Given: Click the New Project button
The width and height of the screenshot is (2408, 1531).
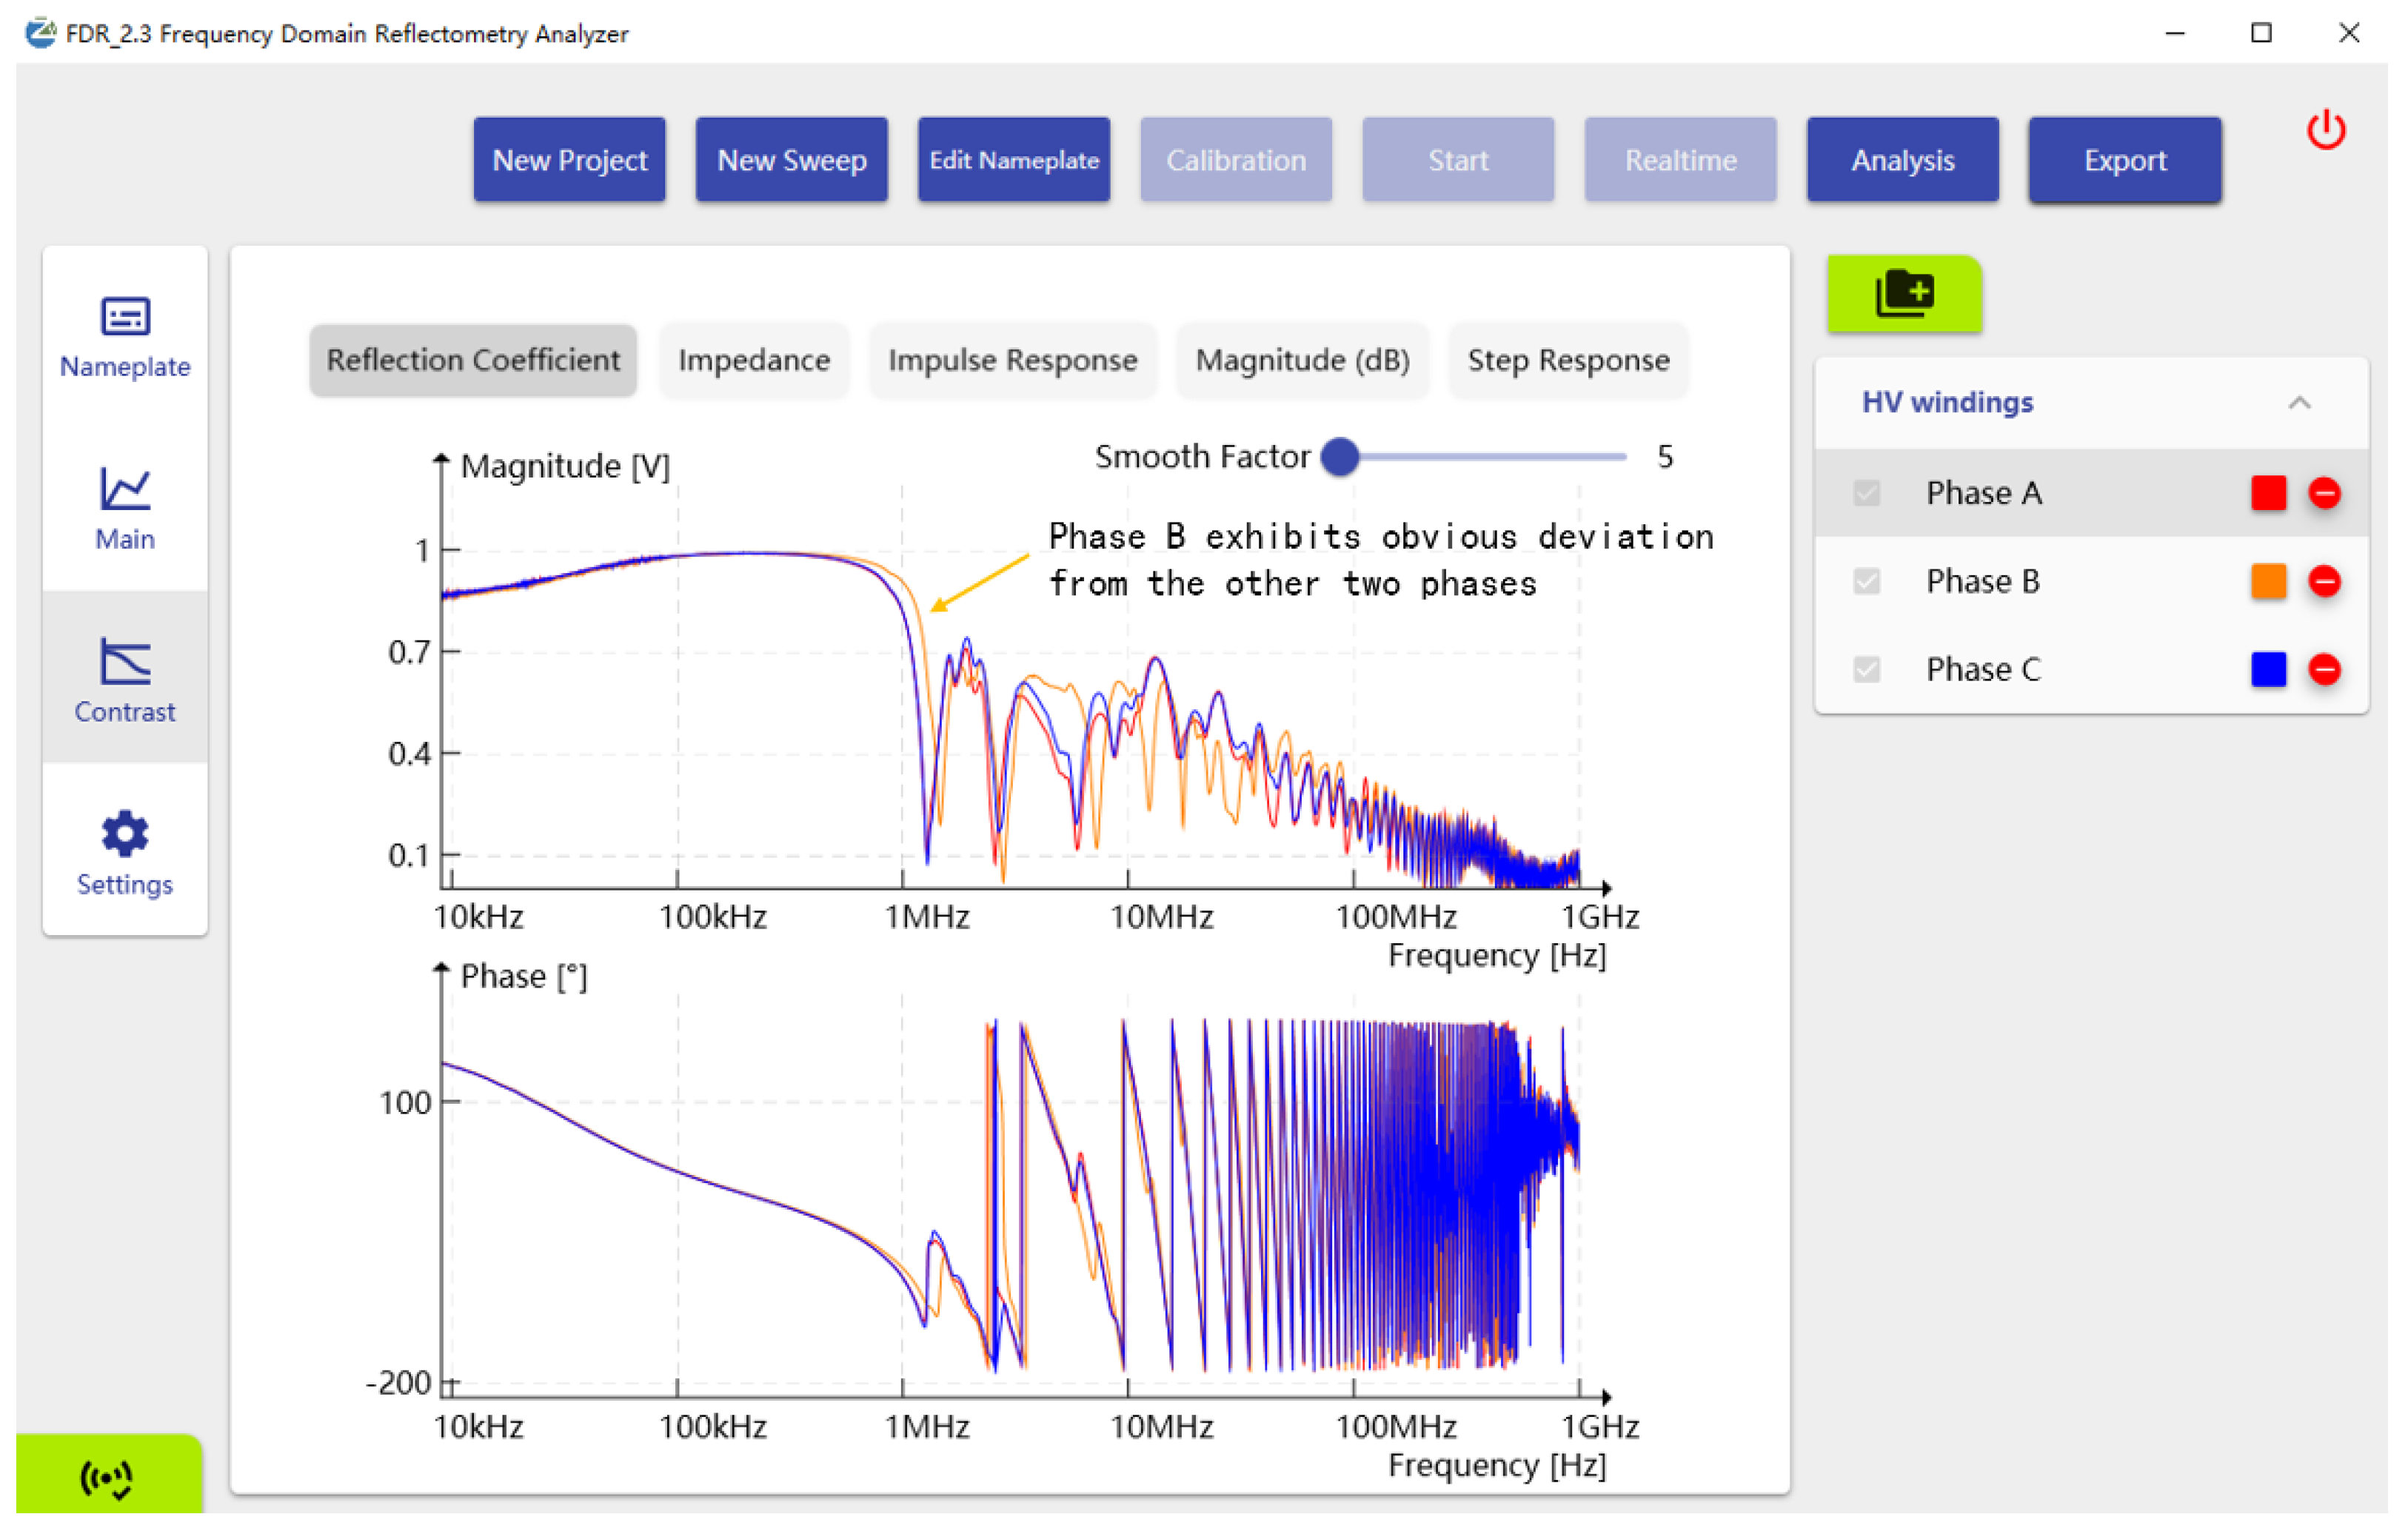Looking at the screenshot, I should pyautogui.click(x=569, y=160).
